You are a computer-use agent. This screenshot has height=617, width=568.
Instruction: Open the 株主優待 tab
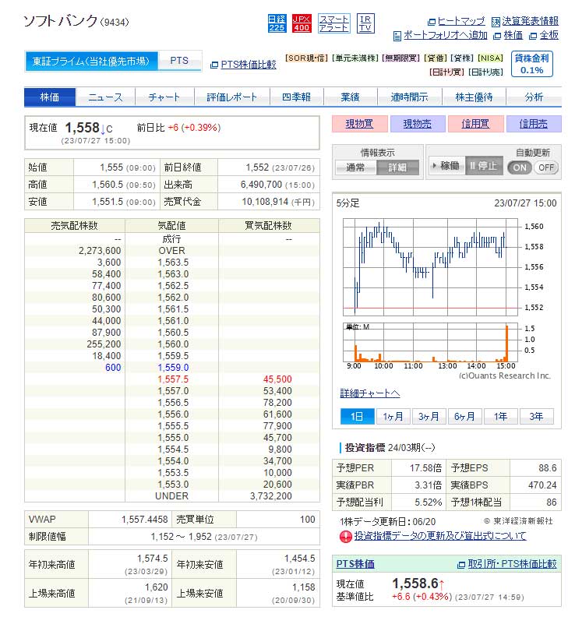(x=474, y=97)
